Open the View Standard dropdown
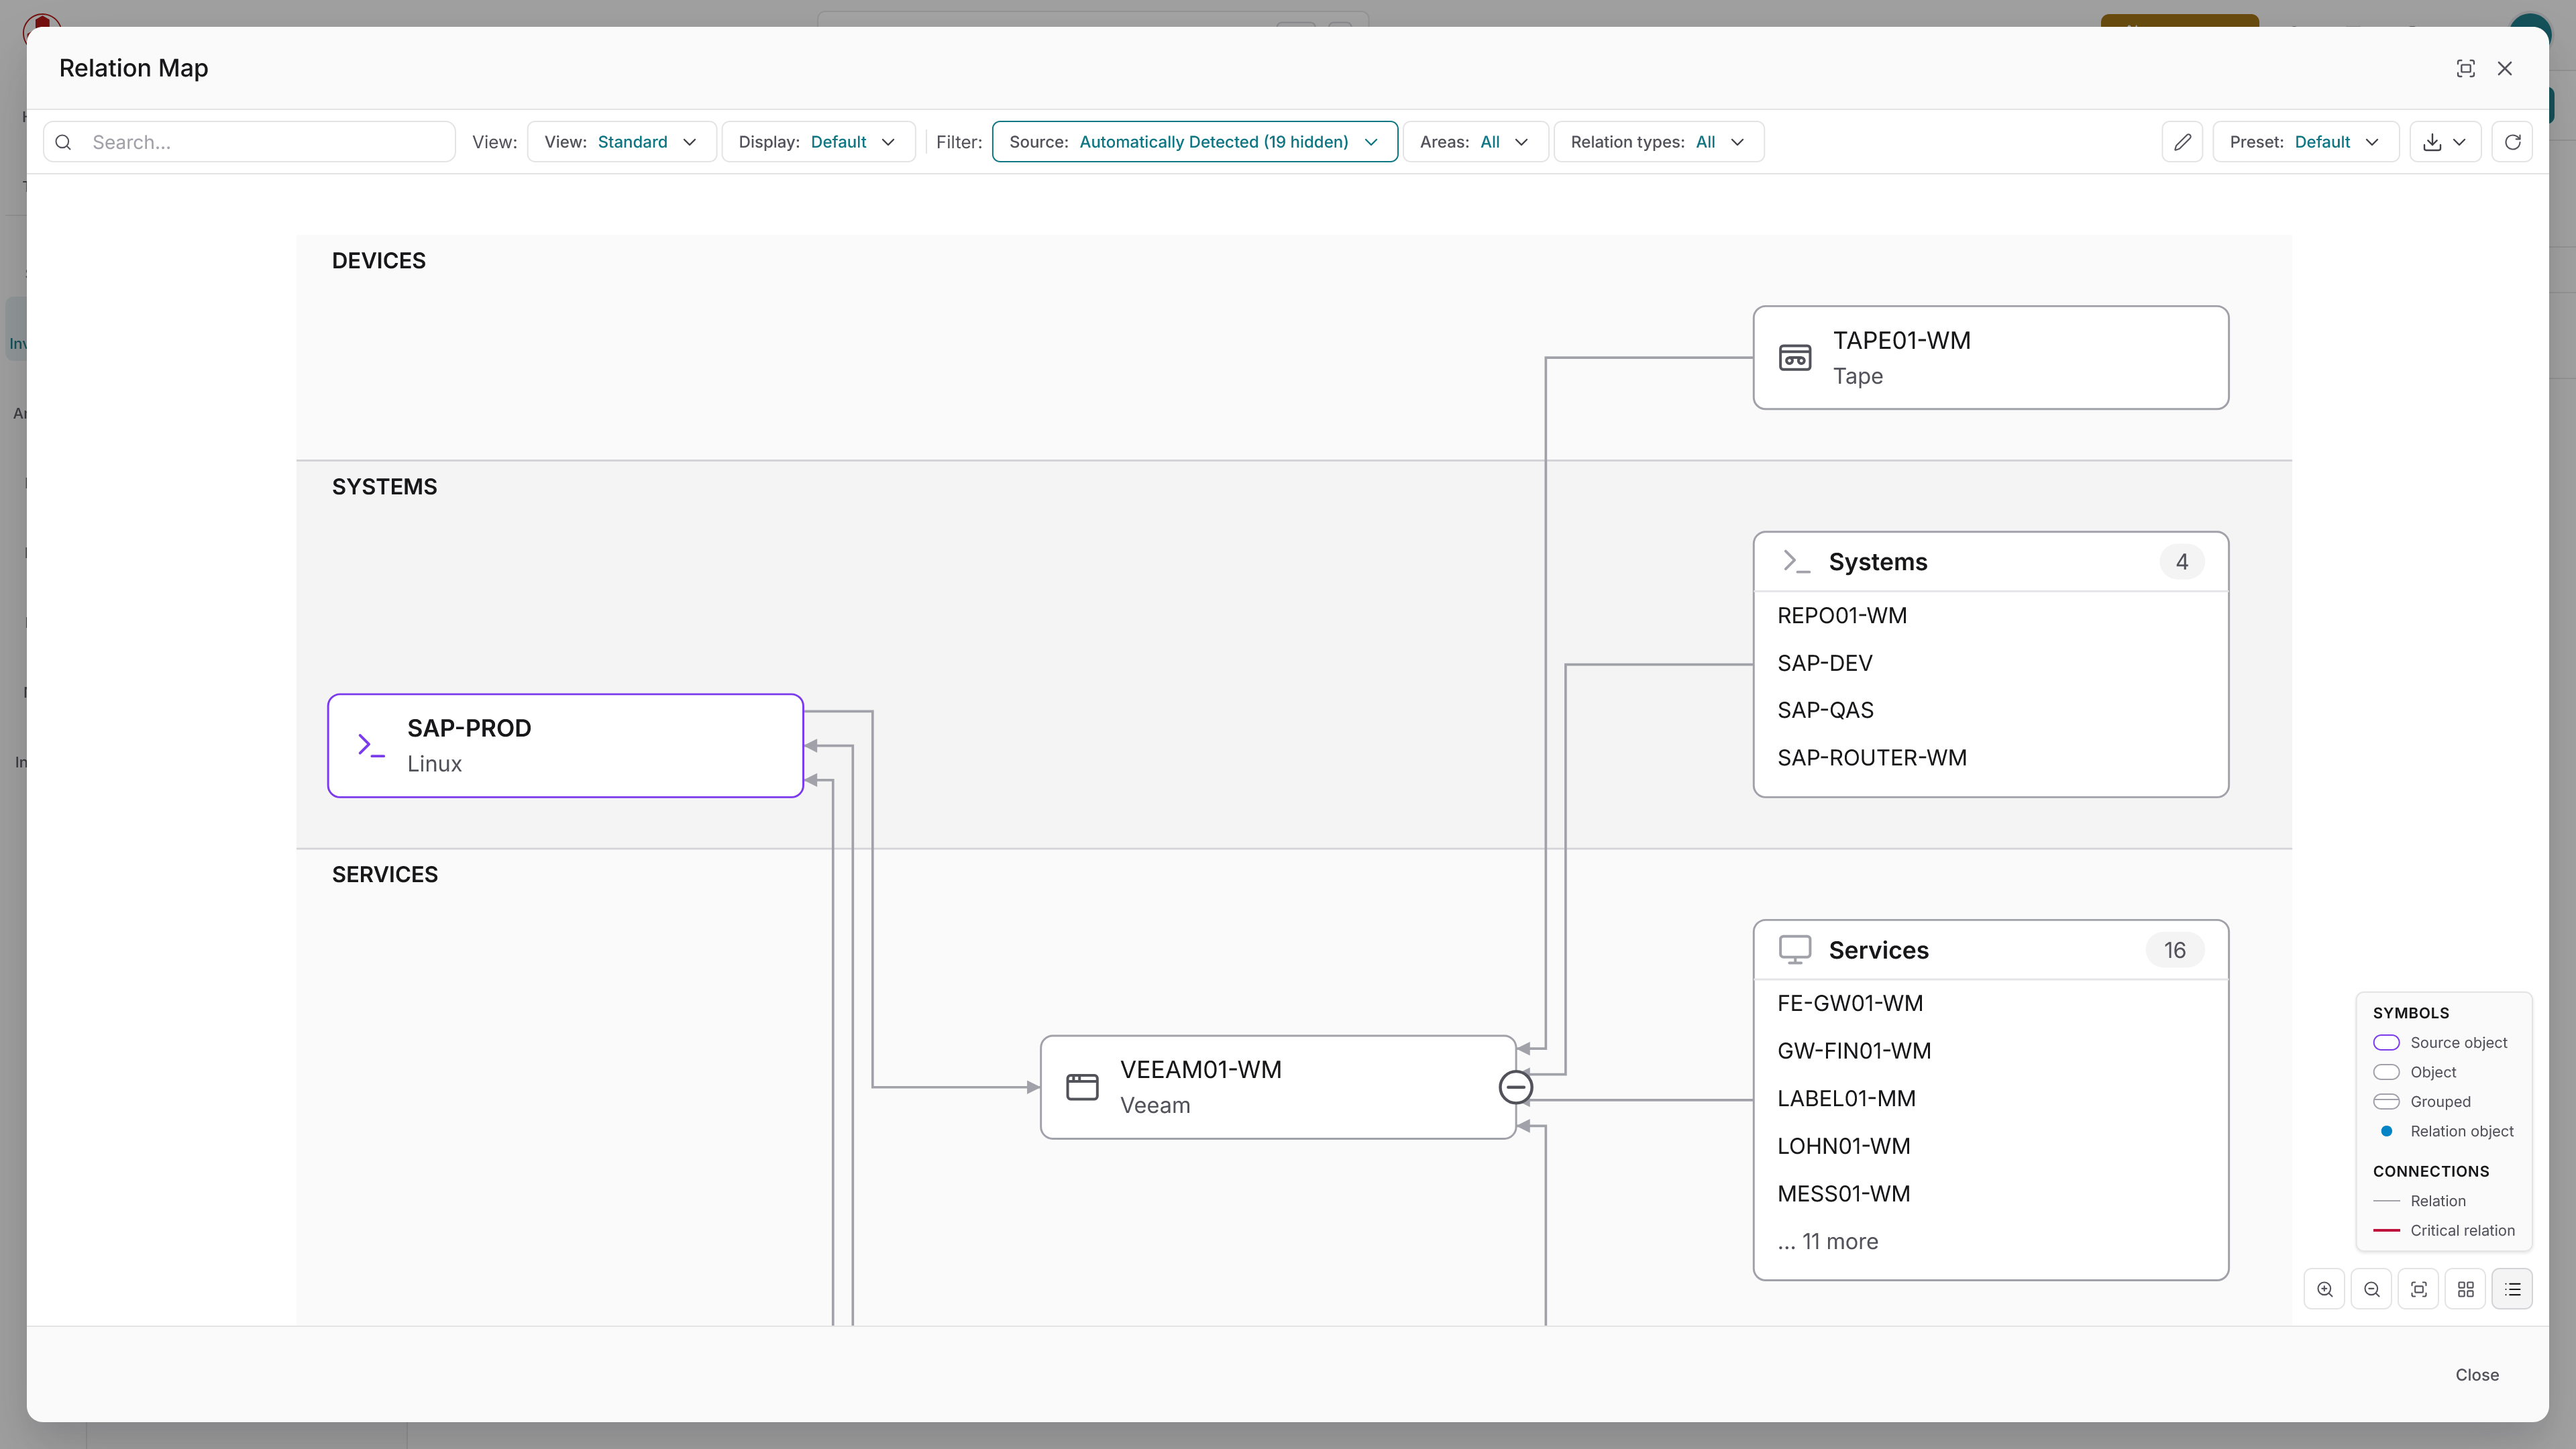The image size is (2576, 1449). click(x=621, y=142)
